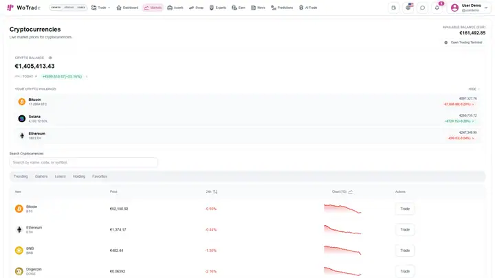Open the Swap nav item
This screenshot has height=278, width=495.
[196, 8]
